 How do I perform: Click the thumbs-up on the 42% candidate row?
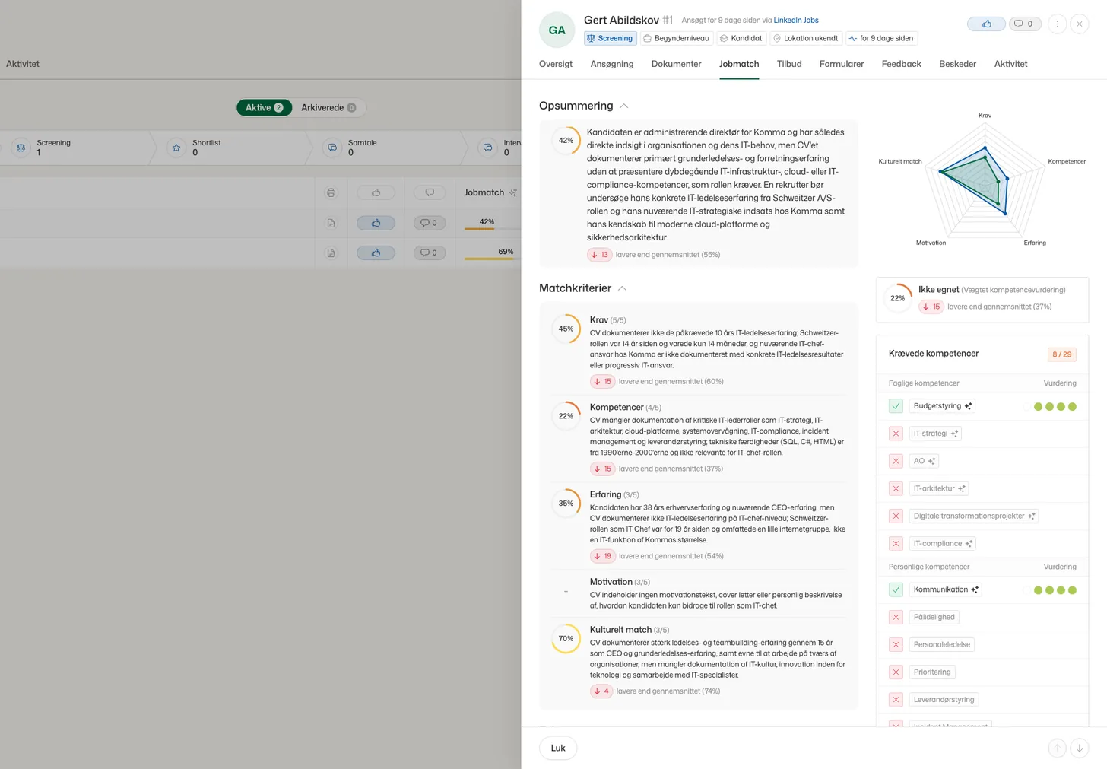(x=376, y=223)
